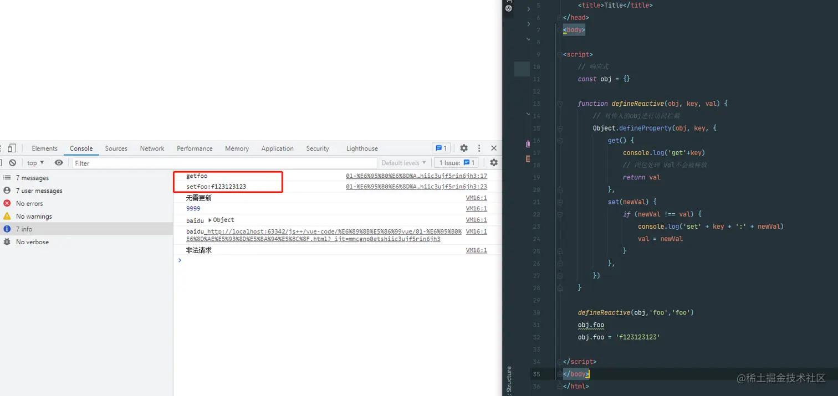Click the "return val" line in the editor
This screenshot has width=838, height=396.
pyautogui.click(x=642, y=177)
